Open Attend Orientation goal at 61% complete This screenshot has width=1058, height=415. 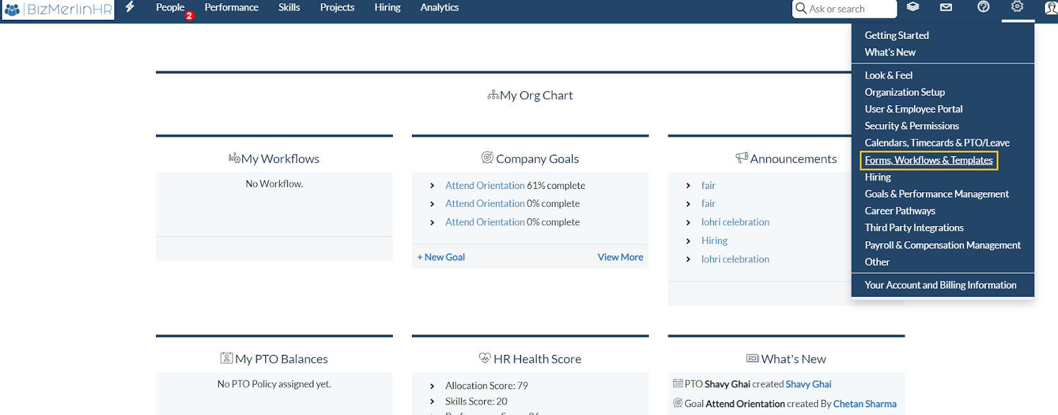coord(485,186)
